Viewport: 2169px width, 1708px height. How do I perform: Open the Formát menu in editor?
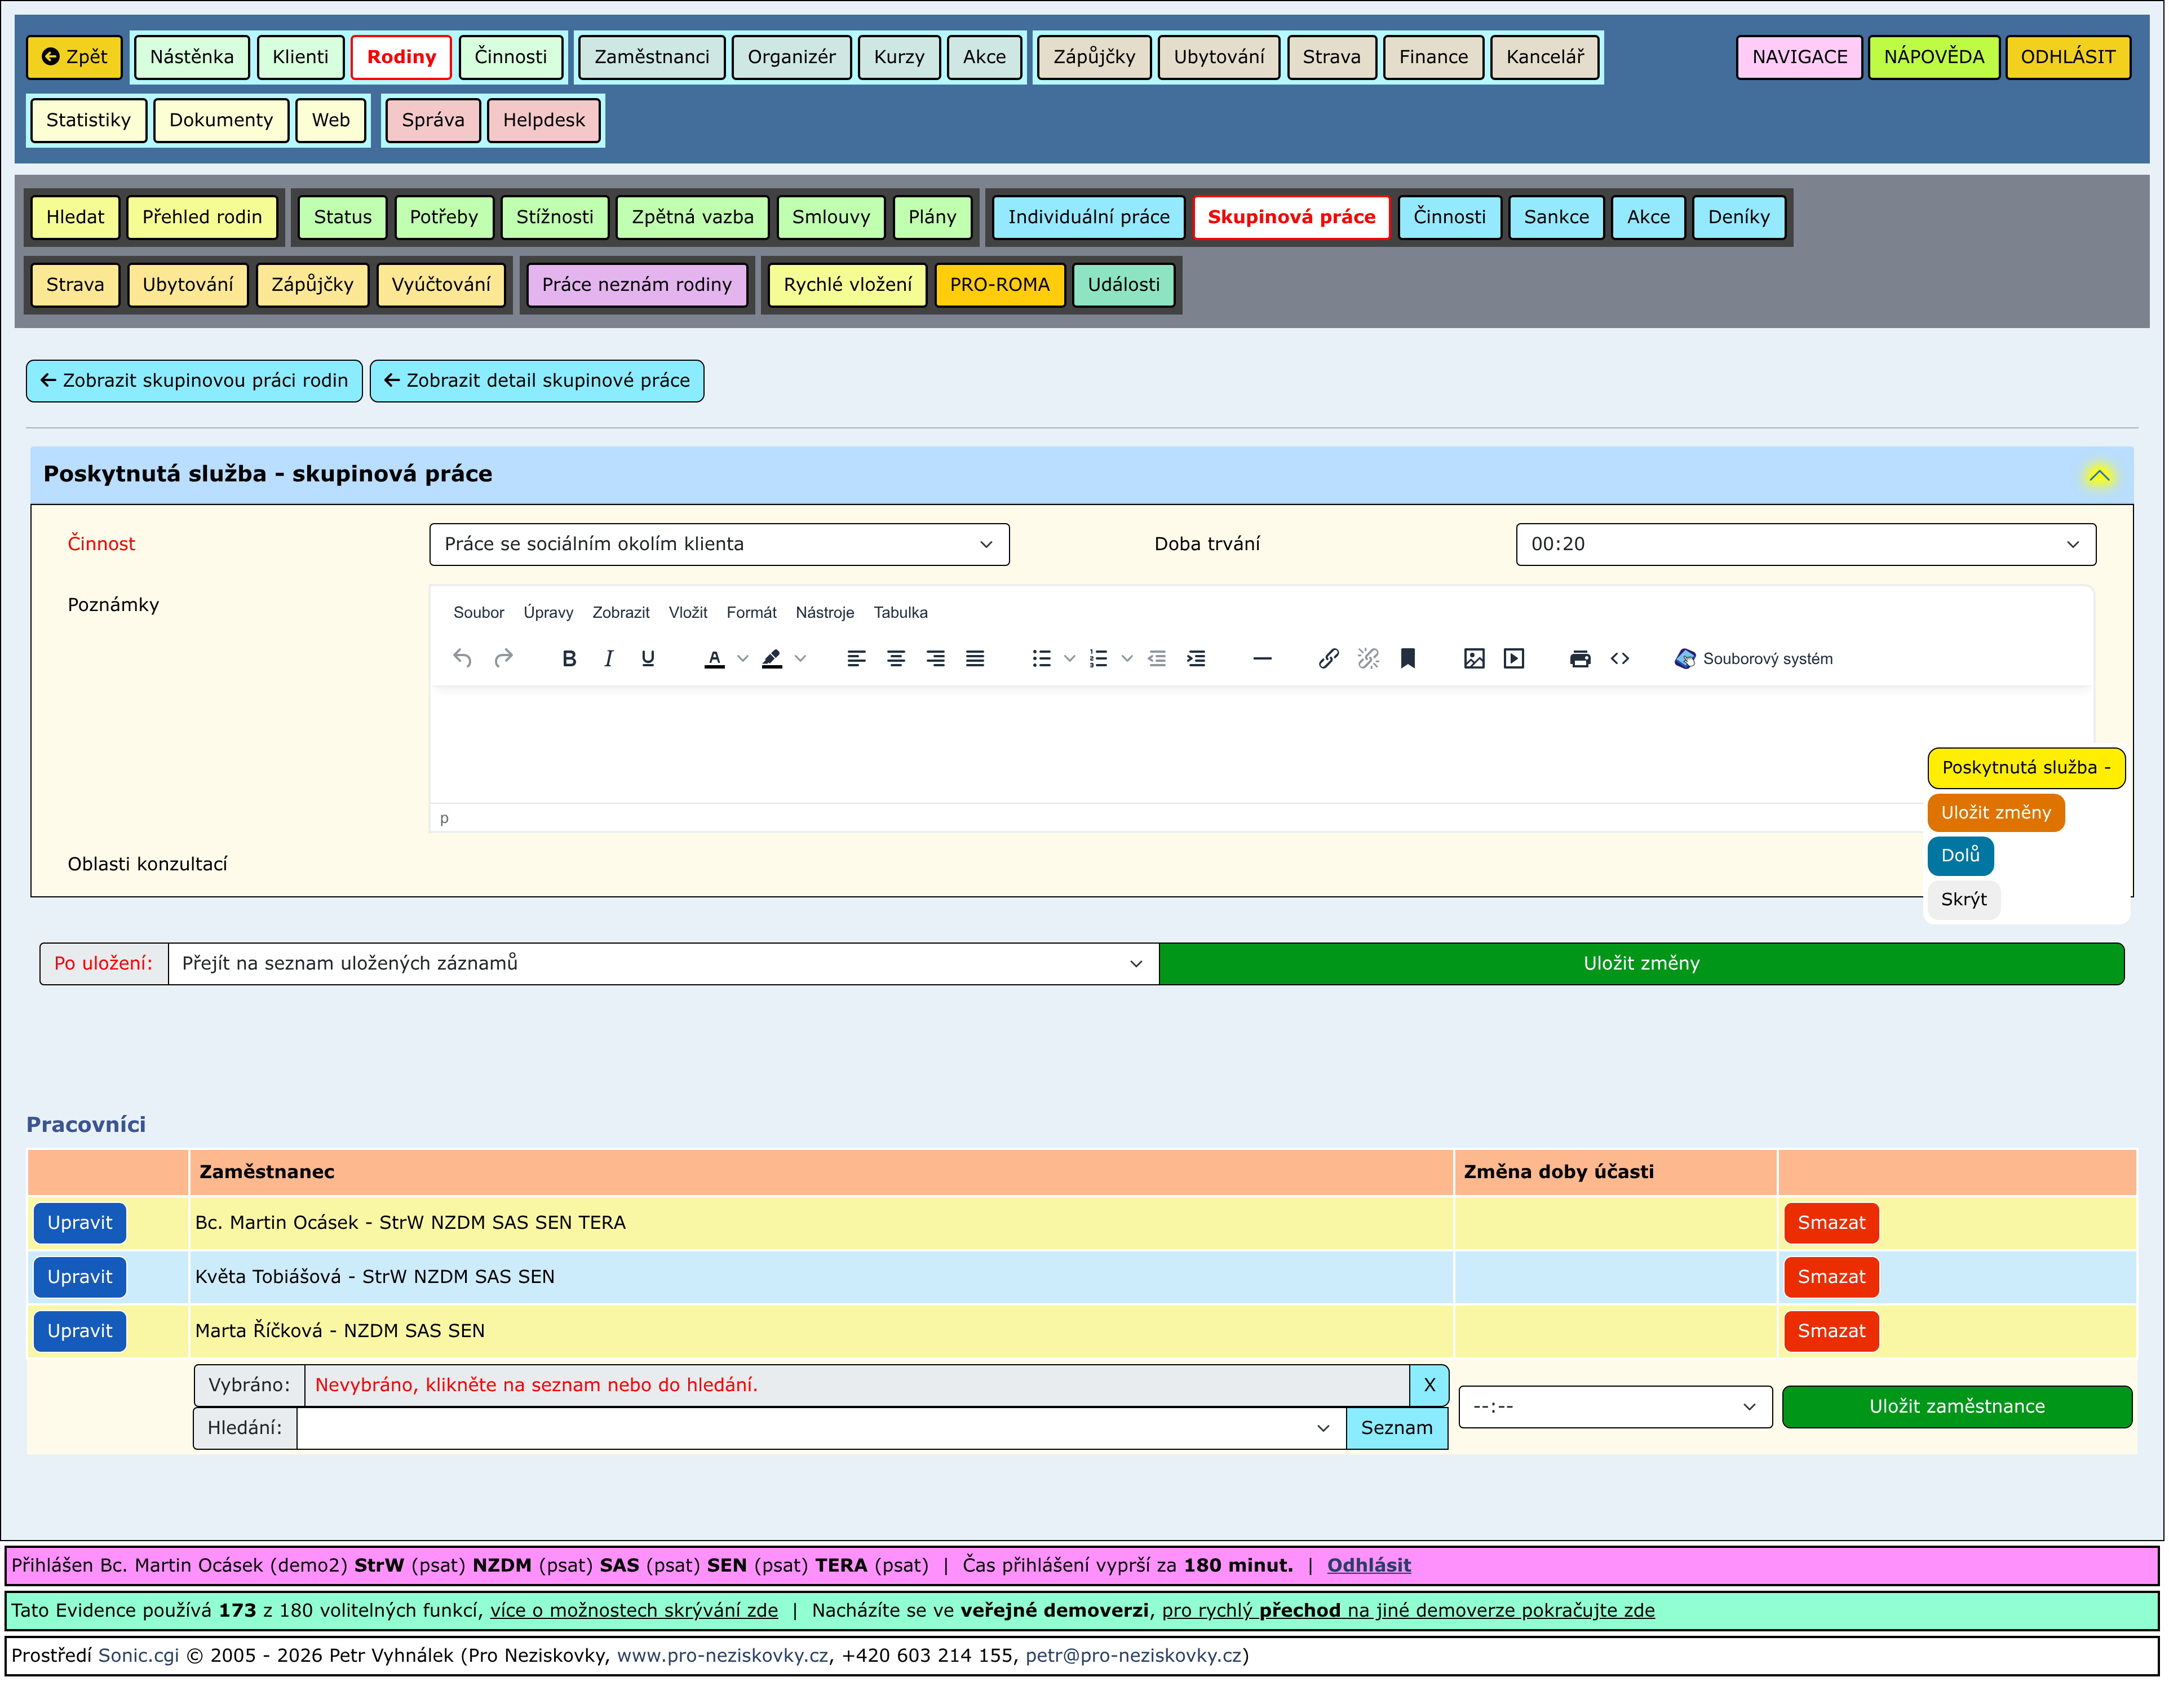coord(750,612)
